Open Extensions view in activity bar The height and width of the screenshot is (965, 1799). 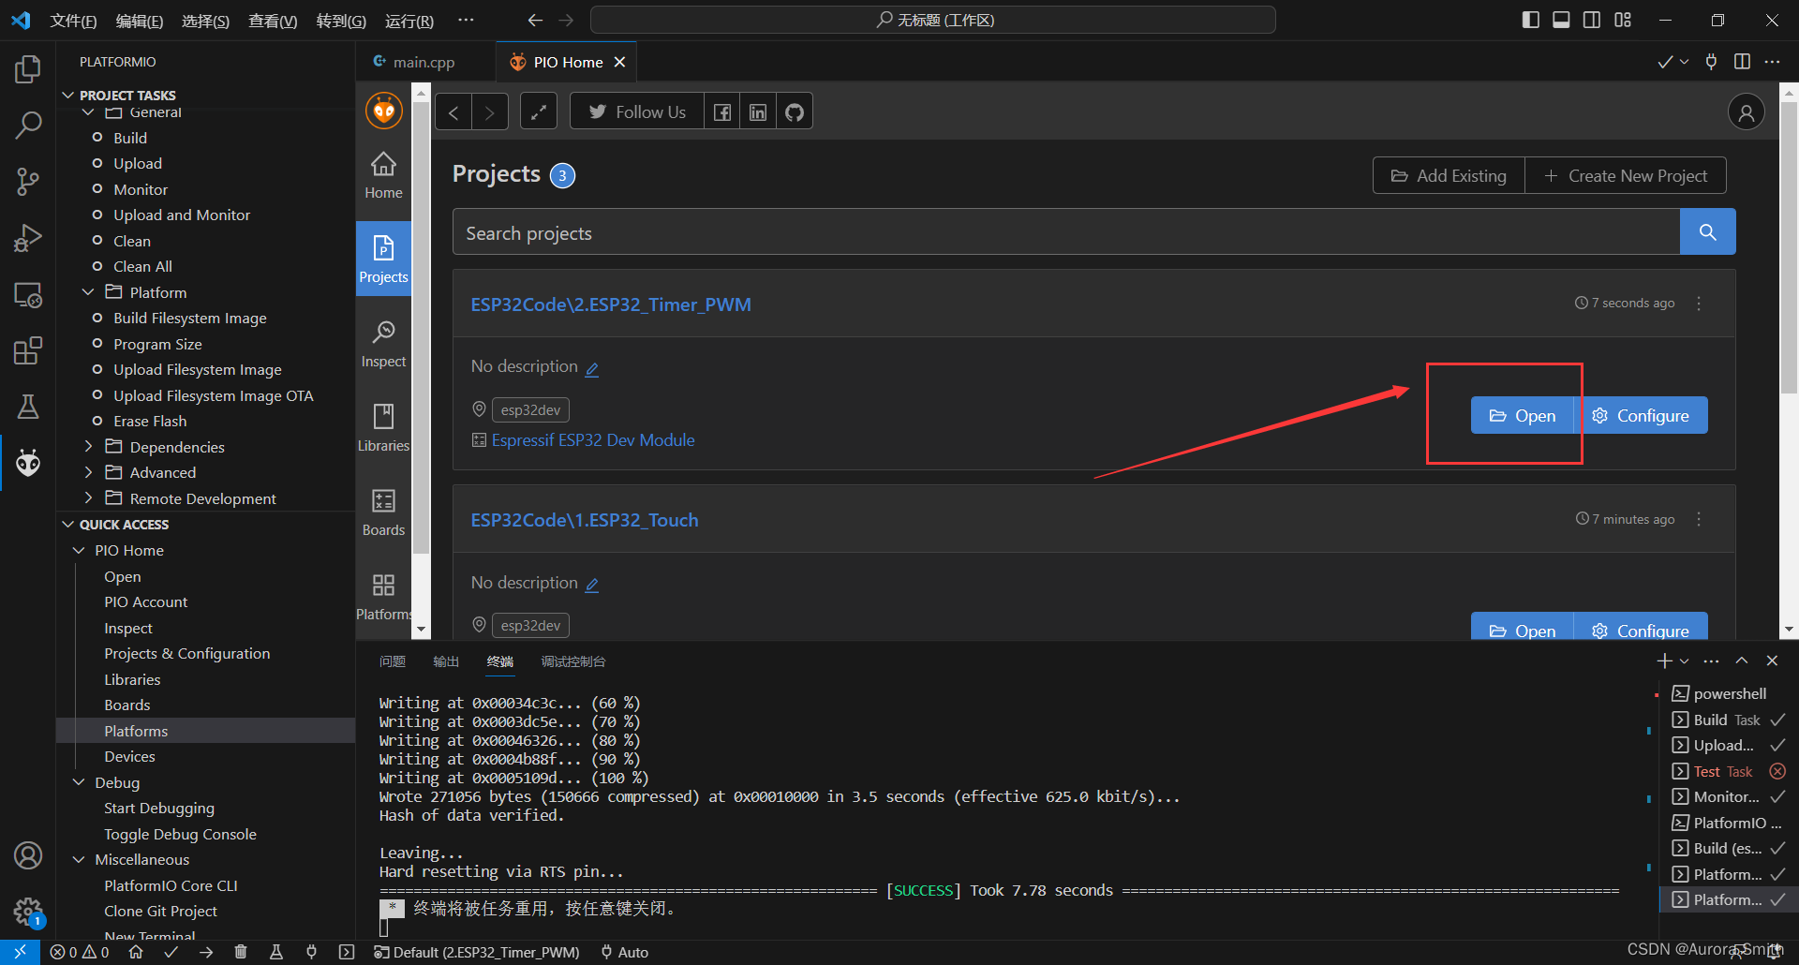(x=28, y=350)
